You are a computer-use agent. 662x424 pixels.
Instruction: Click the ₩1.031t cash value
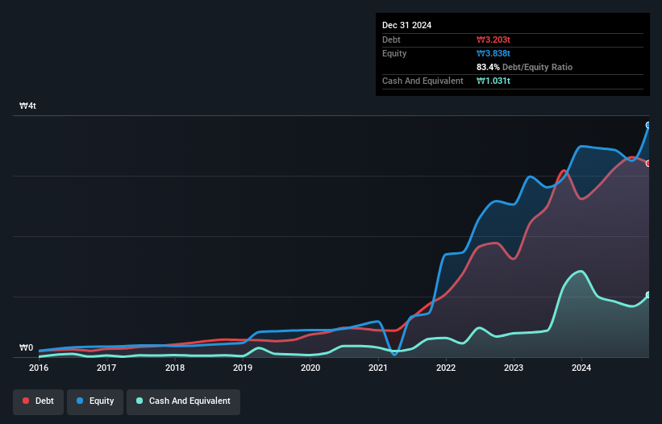pos(493,81)
